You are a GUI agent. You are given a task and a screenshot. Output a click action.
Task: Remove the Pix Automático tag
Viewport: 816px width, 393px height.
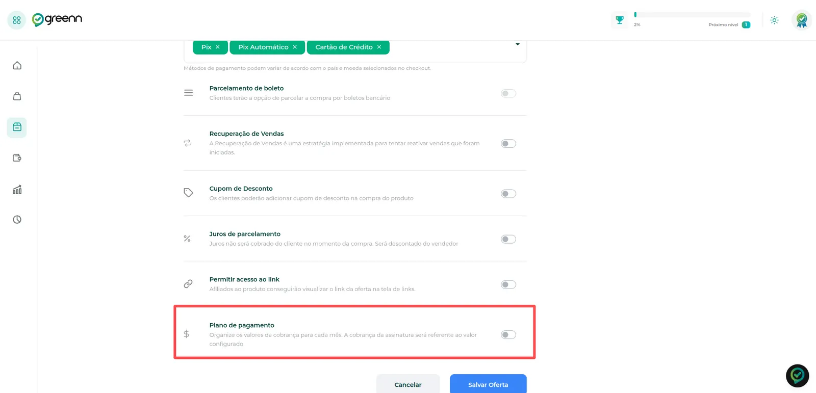coord(295,47)
